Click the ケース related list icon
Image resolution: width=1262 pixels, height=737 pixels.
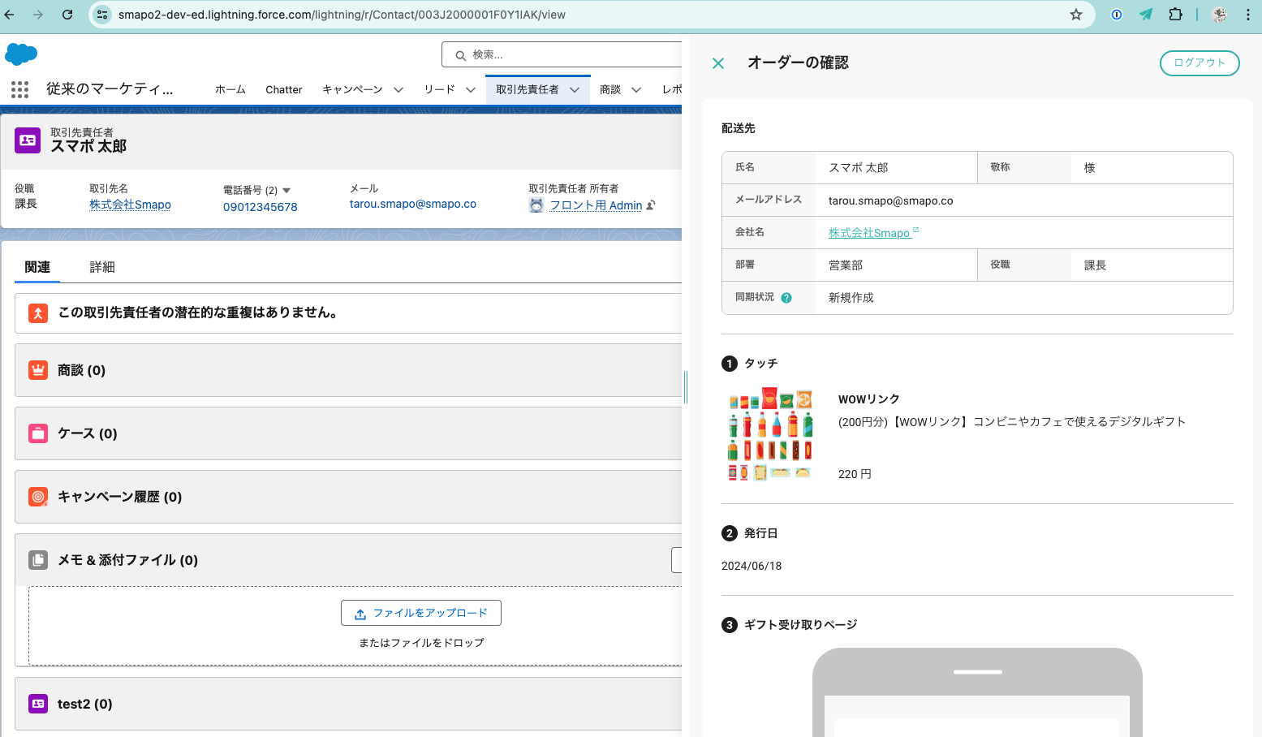(x=38, y=433)
